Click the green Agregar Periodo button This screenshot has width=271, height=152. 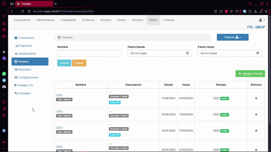[250, 74]
